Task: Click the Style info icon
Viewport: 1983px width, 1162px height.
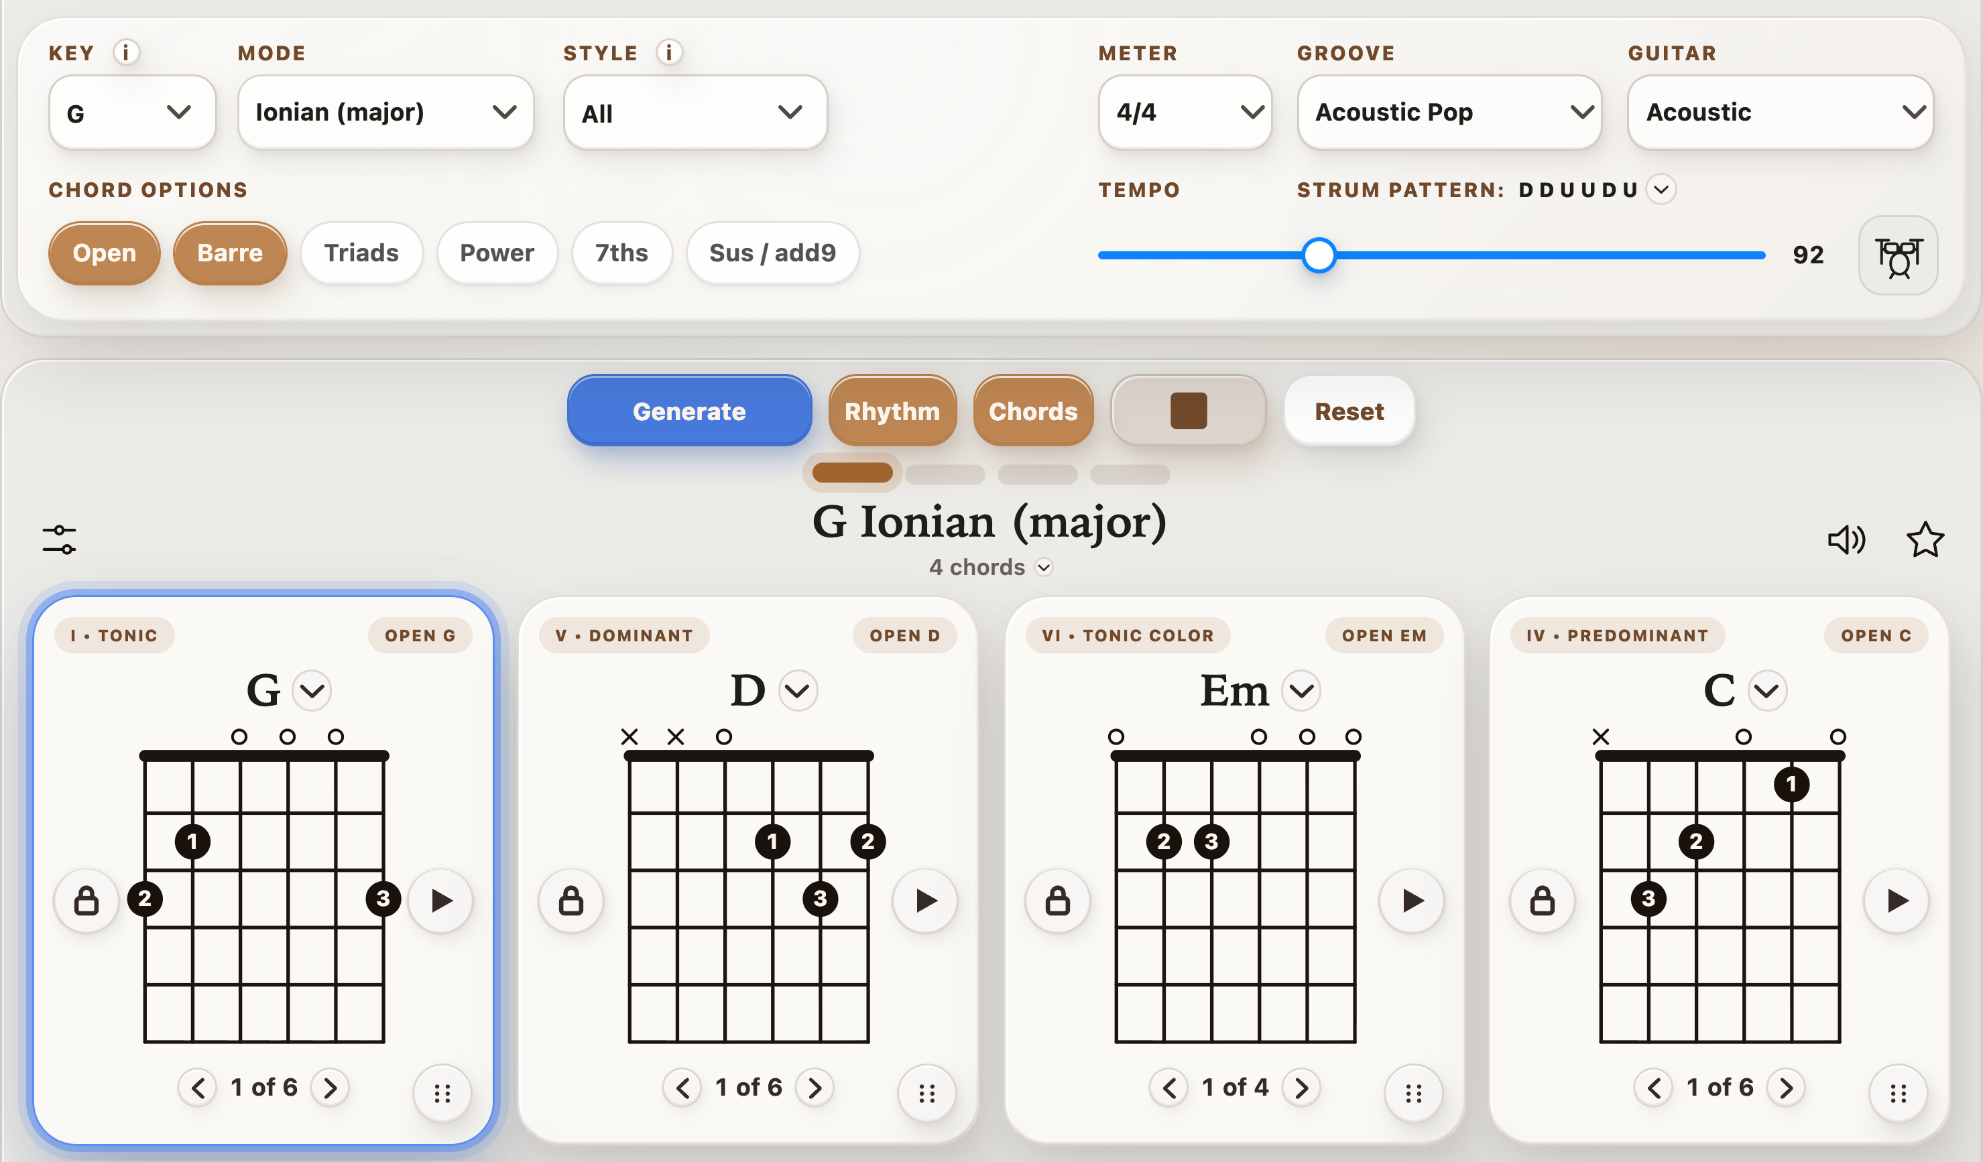Action: 669,53
